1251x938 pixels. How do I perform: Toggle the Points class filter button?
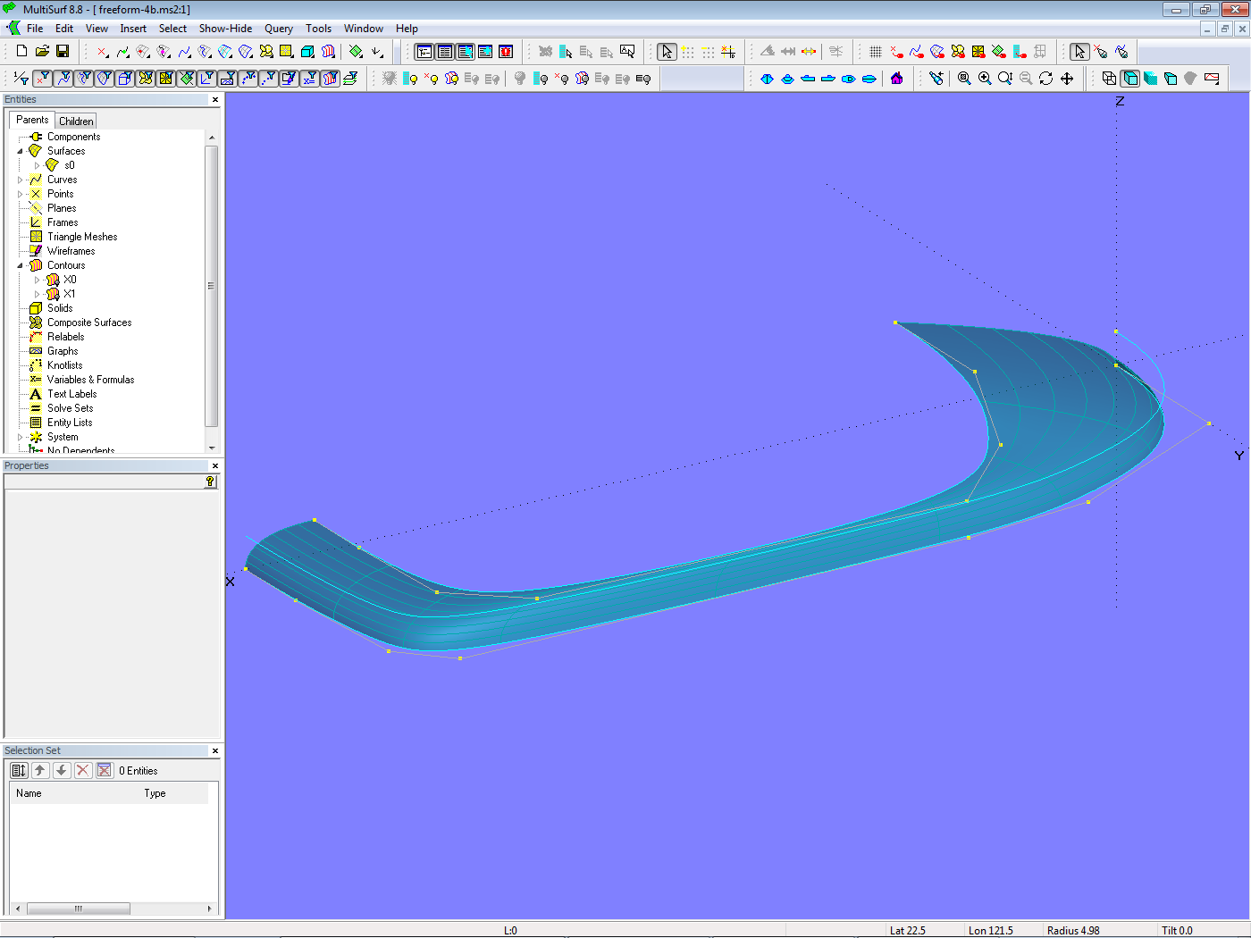point(42,79)
